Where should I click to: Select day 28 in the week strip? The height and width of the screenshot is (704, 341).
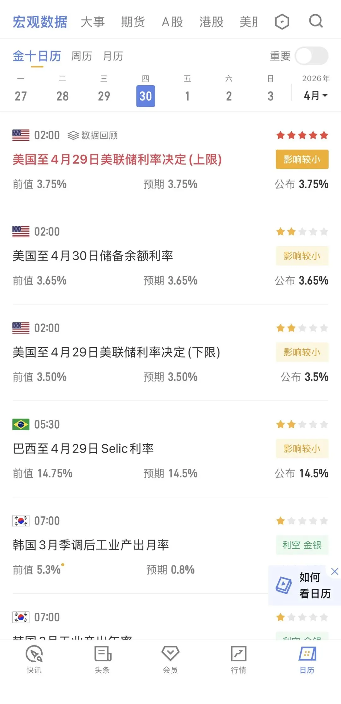62,96
